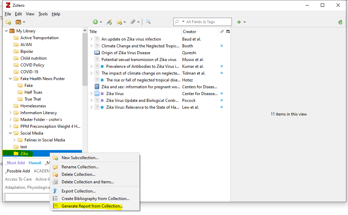
Task: Filter by the _Must Add tag
Action: click(15, 163)
